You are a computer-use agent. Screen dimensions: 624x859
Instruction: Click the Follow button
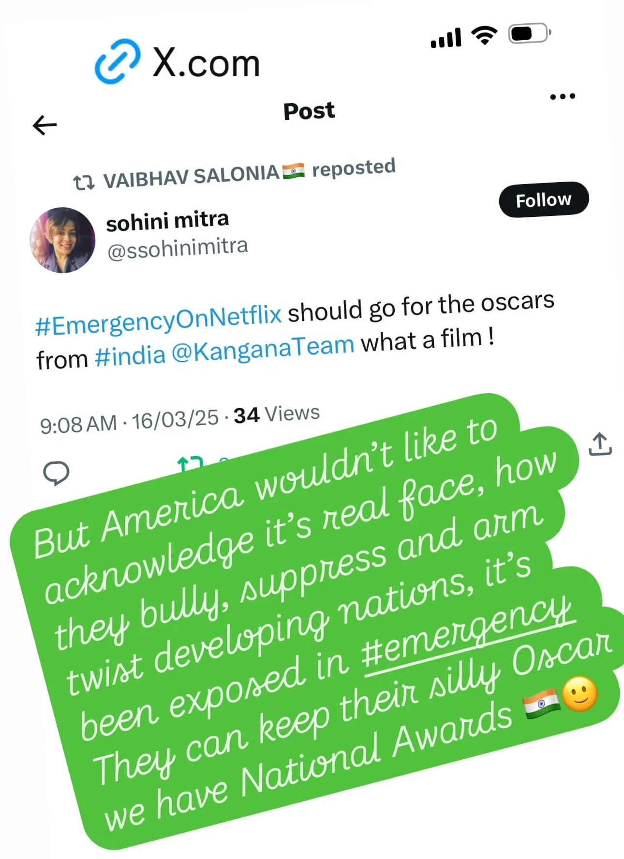[544, 199]
